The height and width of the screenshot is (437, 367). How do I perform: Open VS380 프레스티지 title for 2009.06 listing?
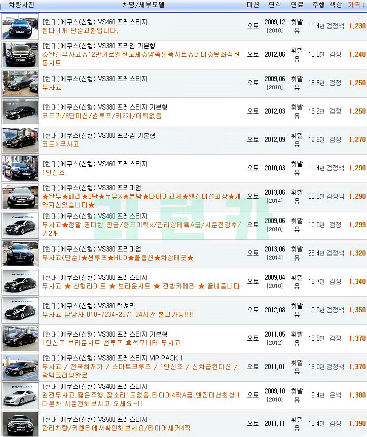coord(95,79)
